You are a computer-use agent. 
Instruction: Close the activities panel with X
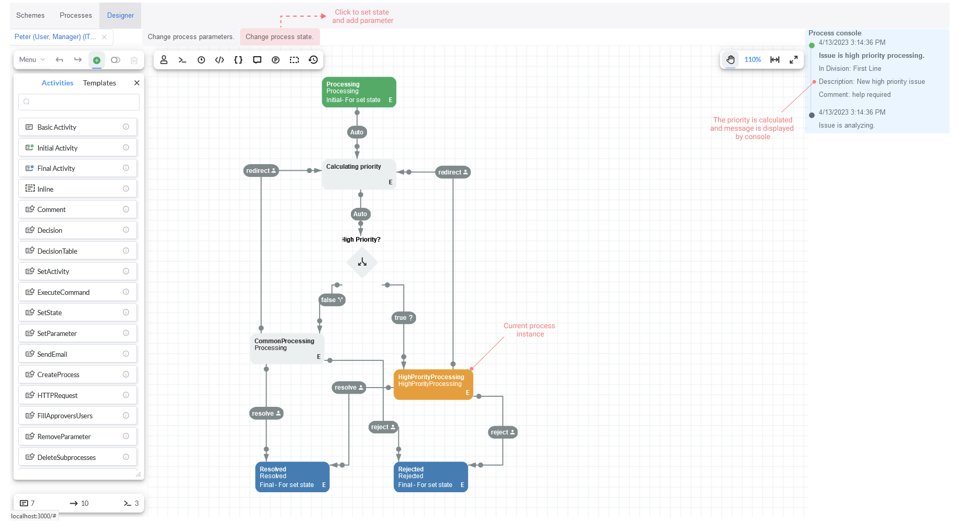[x=137, y=83]
